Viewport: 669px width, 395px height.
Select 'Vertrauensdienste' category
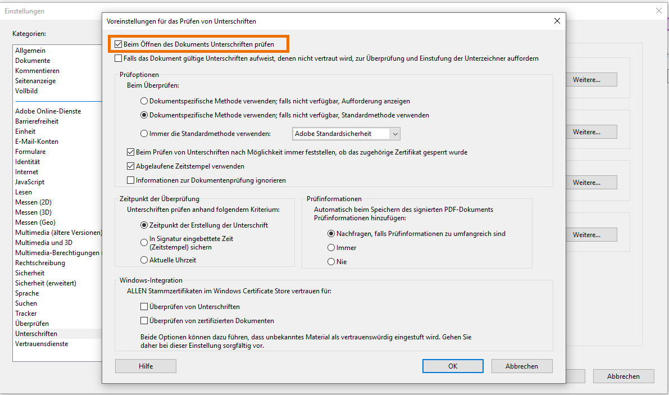coord(42,344)
